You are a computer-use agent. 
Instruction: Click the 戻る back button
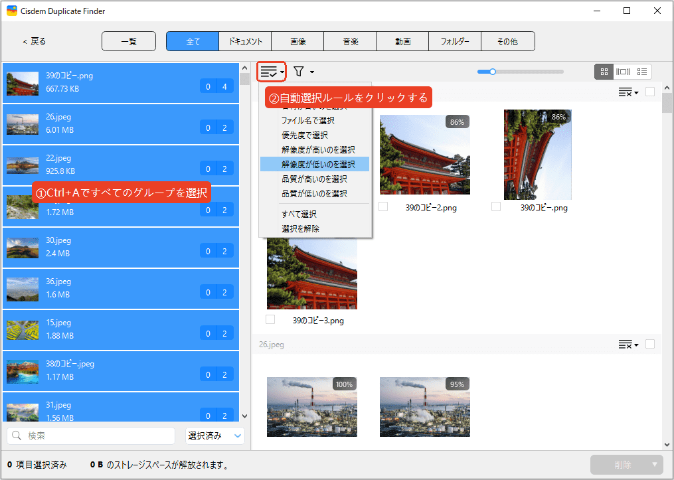click(x=34, y=41)
